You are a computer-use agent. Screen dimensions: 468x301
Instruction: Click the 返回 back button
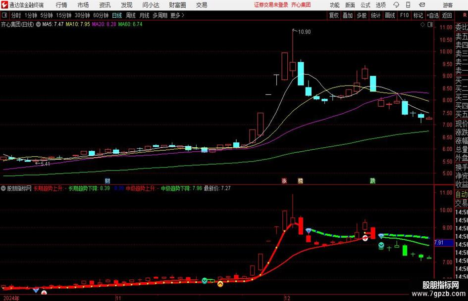point(447,15)
